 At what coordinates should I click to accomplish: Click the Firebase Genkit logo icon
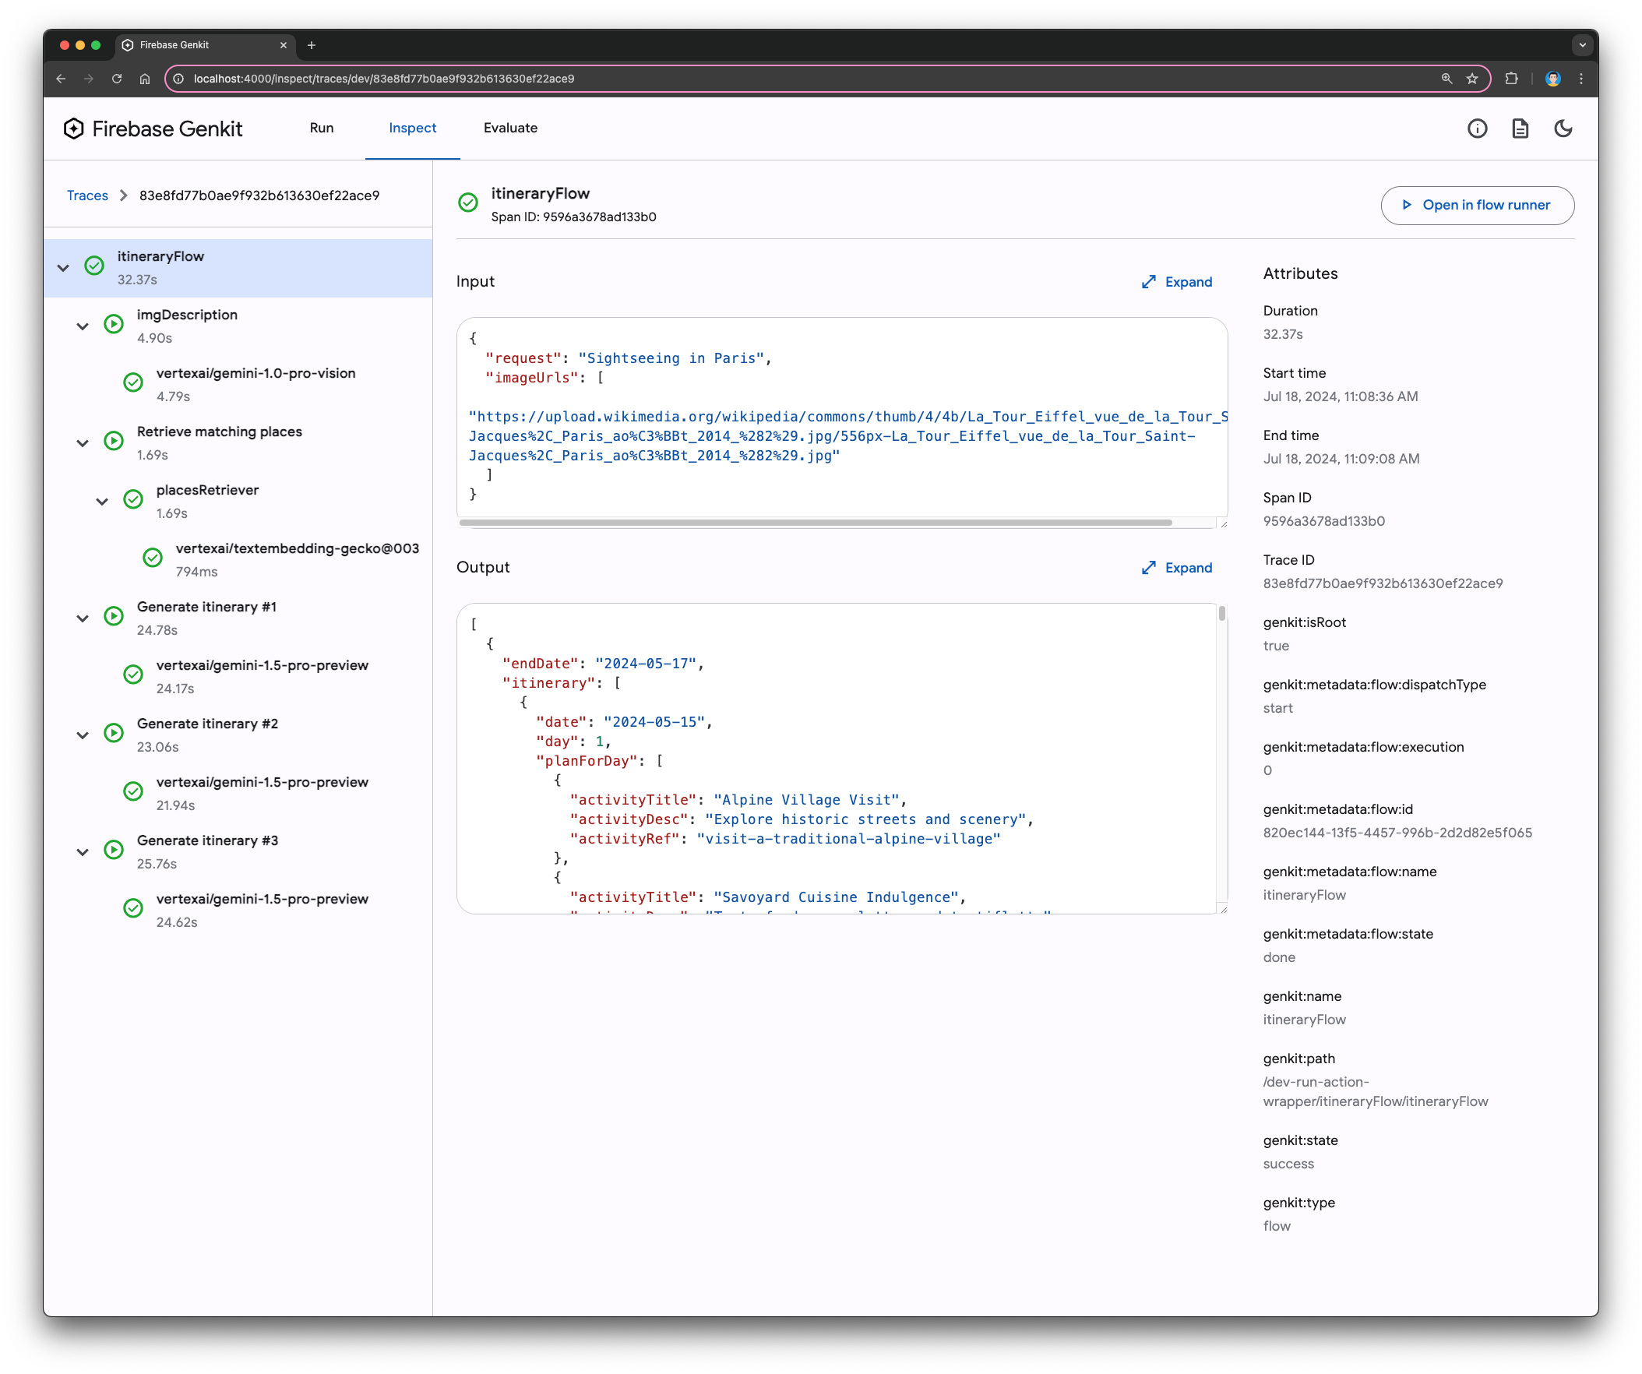(x=73, y=129)
